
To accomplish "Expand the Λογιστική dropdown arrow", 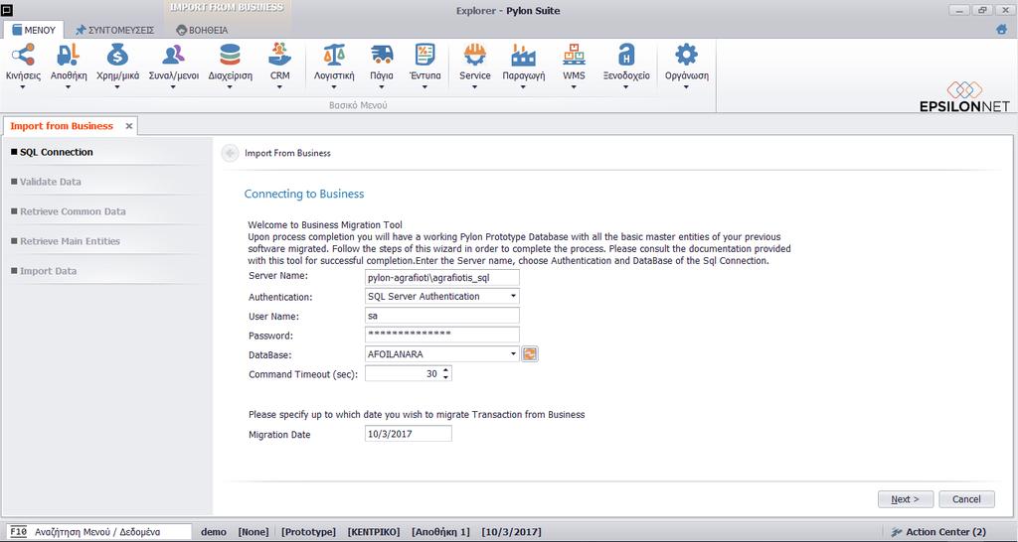I will 334,87.
